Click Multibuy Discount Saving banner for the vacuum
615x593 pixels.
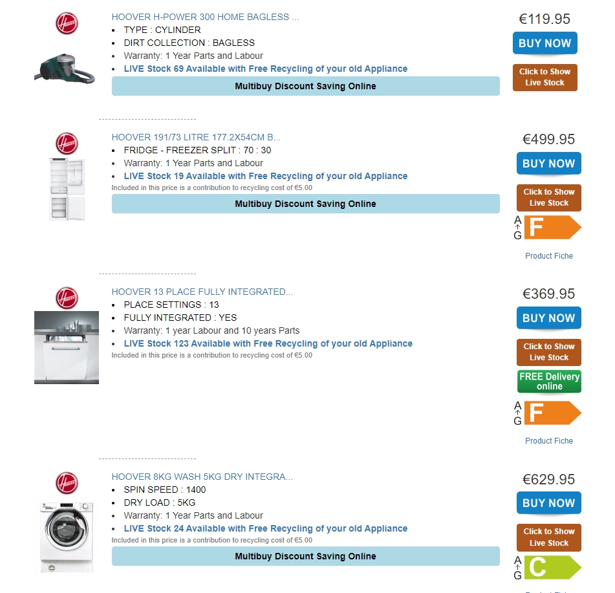point(305,86)
